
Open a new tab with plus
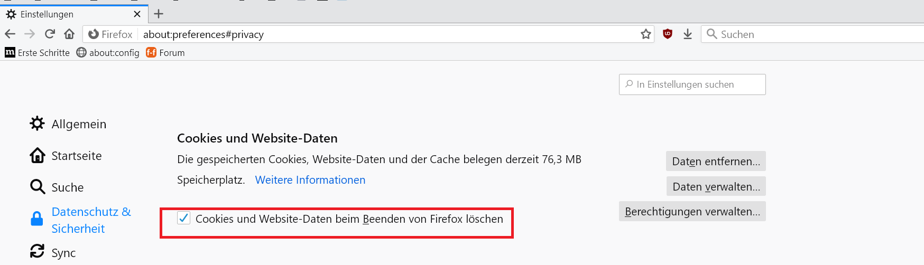pyautogui.click(x=159, y=14)
